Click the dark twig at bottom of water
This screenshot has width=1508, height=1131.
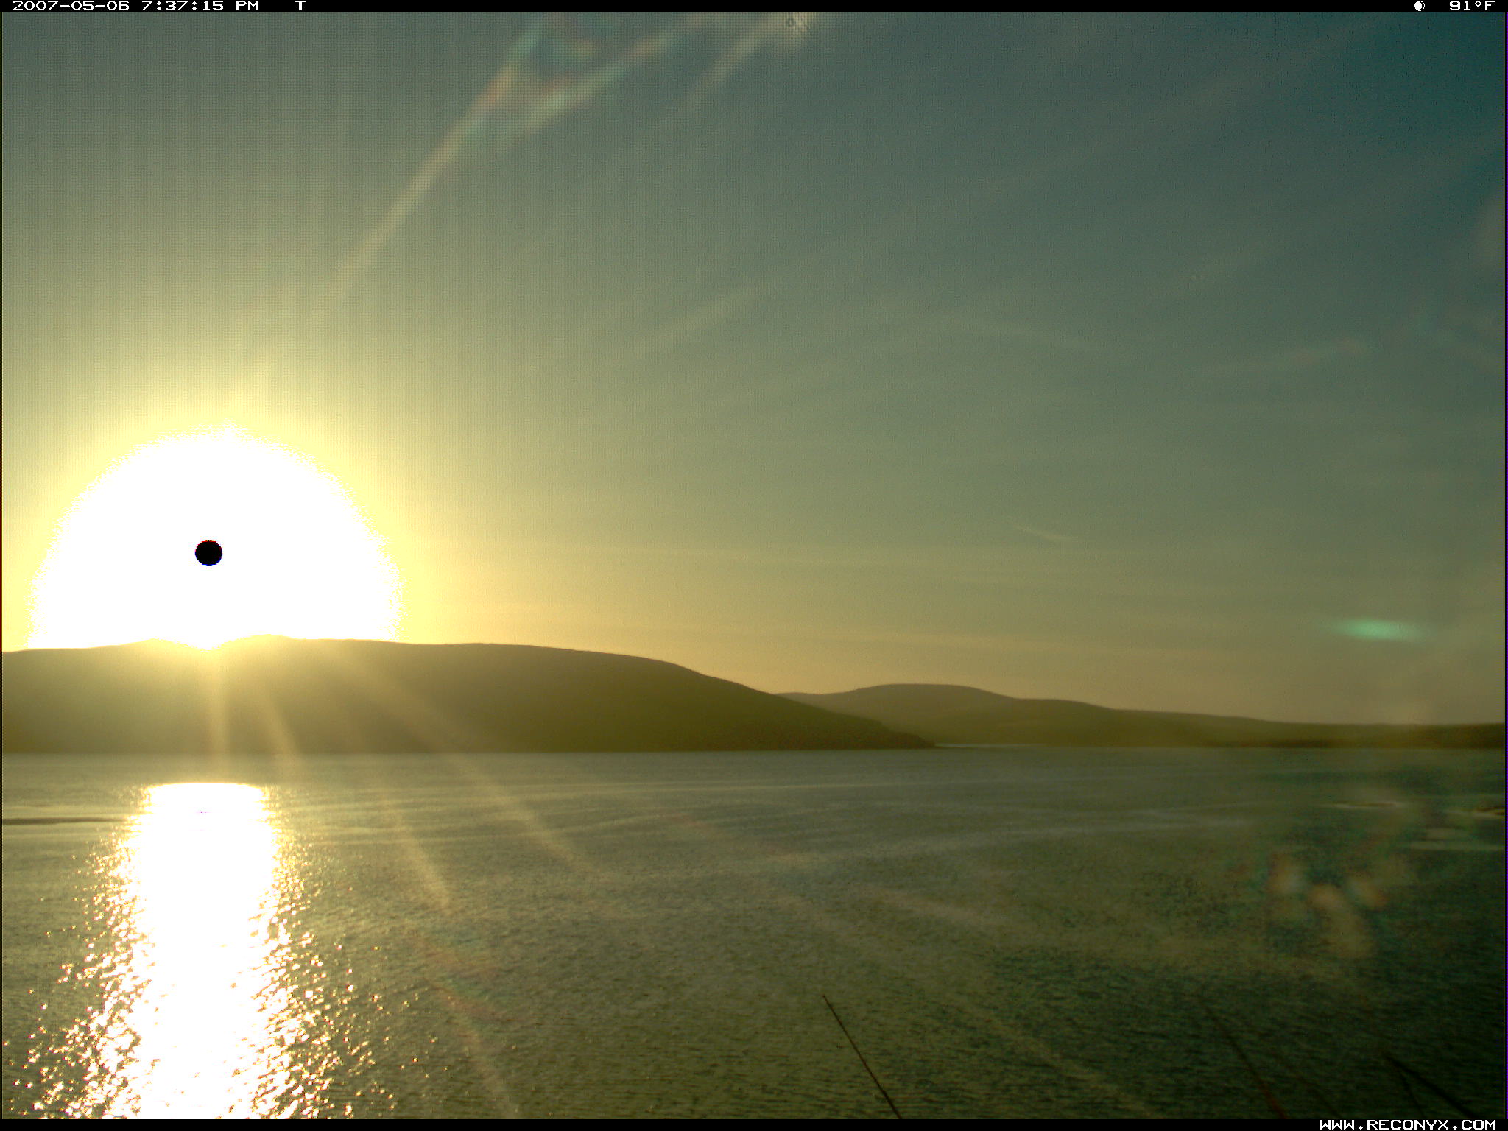tap(862, 1057)
